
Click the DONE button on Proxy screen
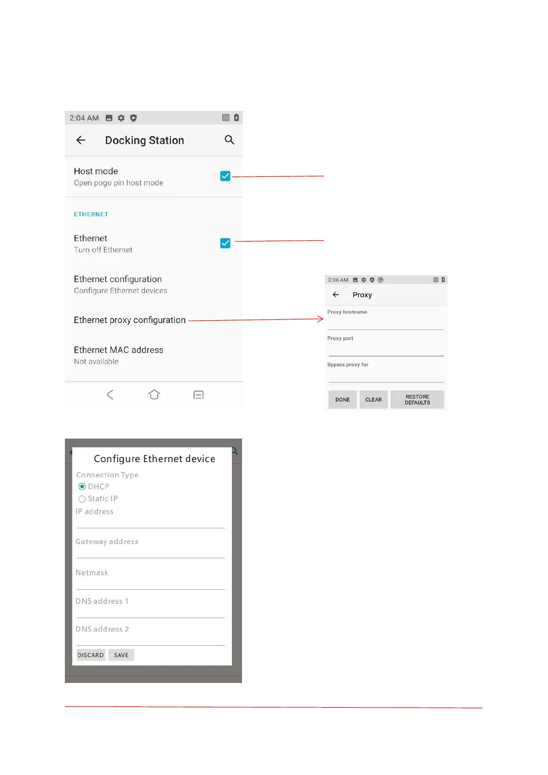342,399
